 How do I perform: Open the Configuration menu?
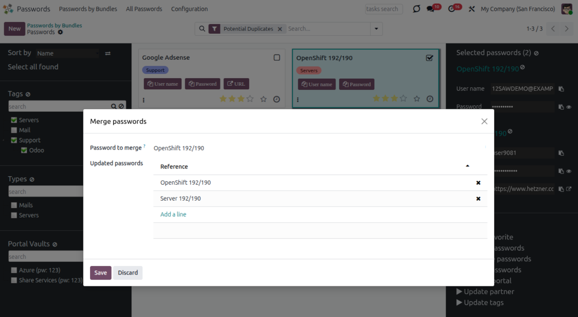(189, 9)
